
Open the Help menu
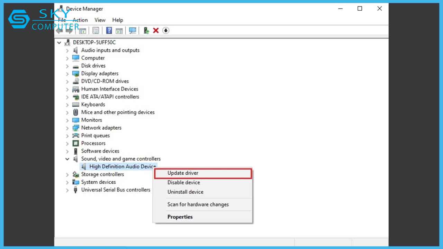pos(118,20)
